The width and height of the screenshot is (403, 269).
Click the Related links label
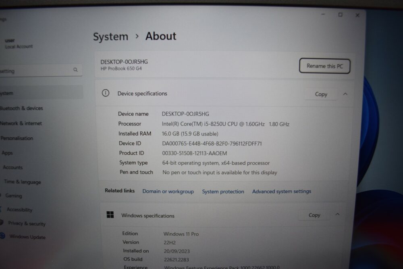click(x=120, y=191)
